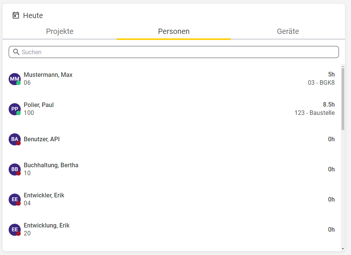Focus the Suchen search field
This screenshot has width=351, height=255.
point(174,52)
